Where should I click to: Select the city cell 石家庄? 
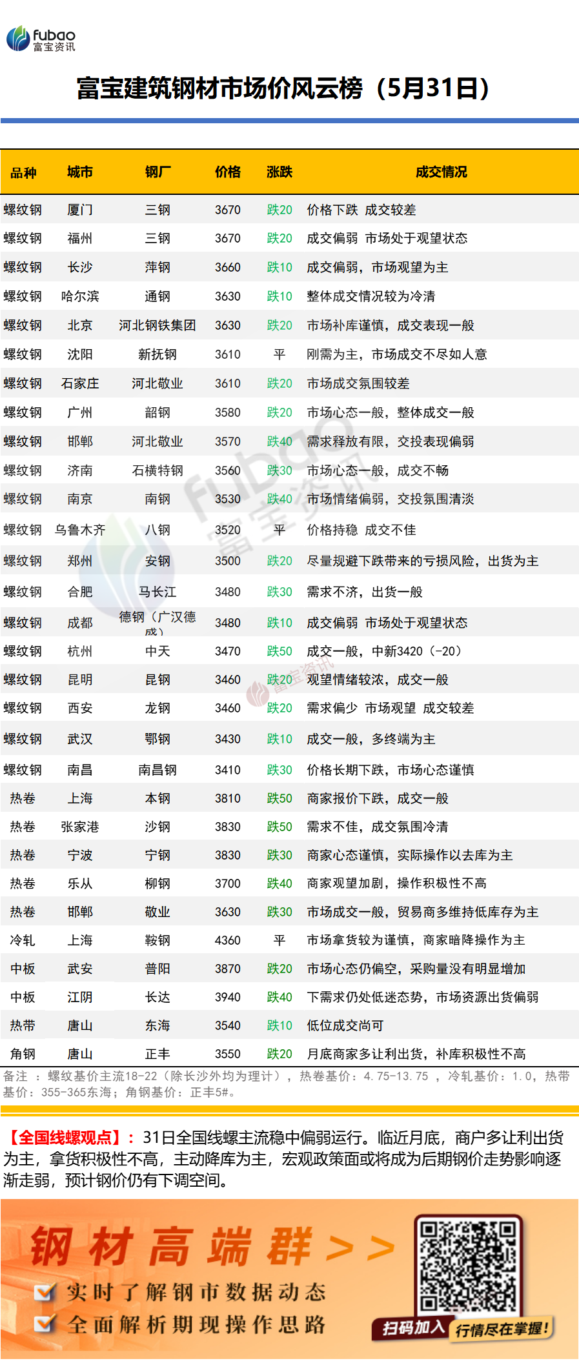[x=80, y=383]
